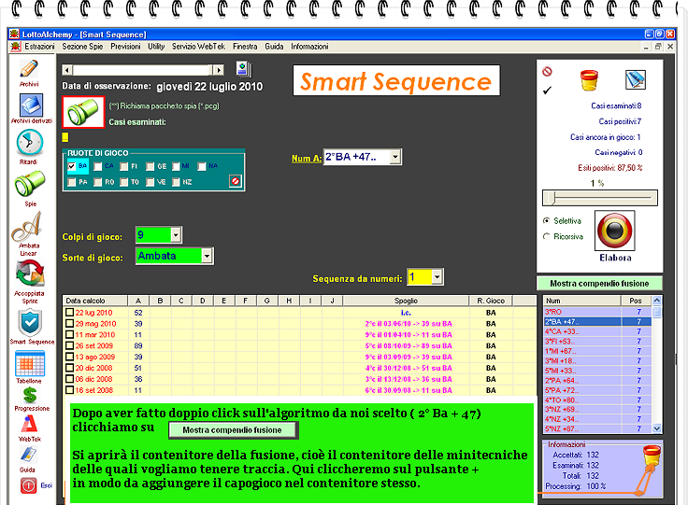The image size is (688, 505).
Task: Click the black checkmark icon in results panel
Action: [x=547, y=91]
